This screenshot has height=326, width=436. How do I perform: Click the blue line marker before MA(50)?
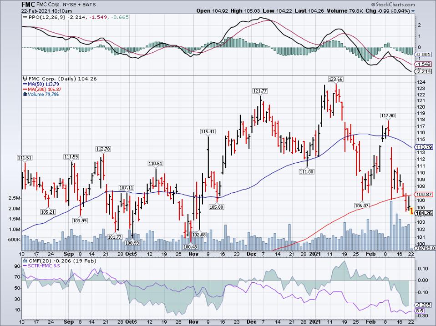click(x=25, y=84)
